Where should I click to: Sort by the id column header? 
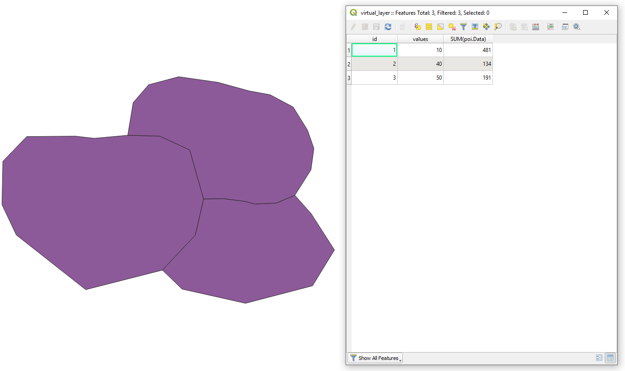pos(375,39)
